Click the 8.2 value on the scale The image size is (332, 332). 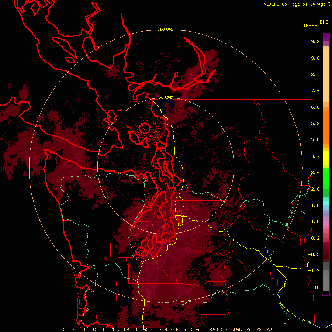(x=315, y=74)
